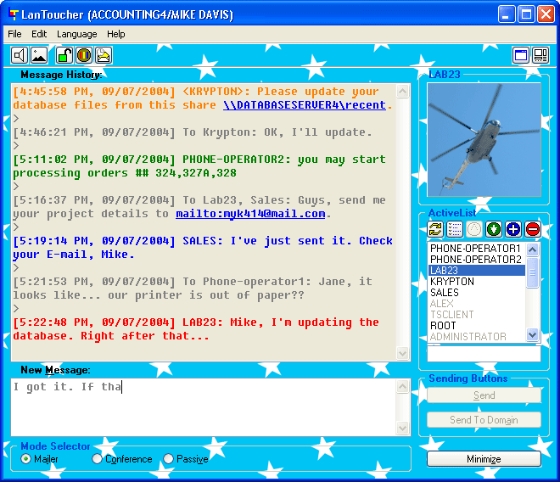Click the picture icon in the toolbar

pos(39,55)
